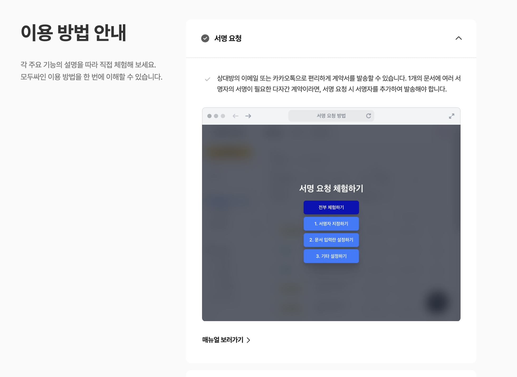Start 전부 체험하기 full experience

[331, 207]
